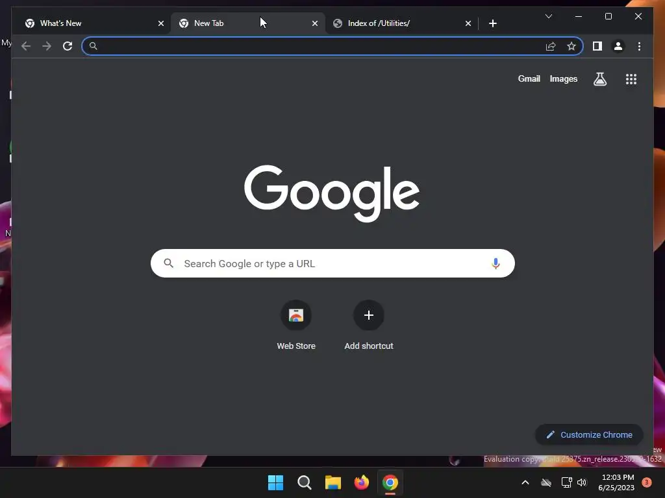The image size is (665, 498).
Task: Close the What's New tab
Action: click(161, 23)
